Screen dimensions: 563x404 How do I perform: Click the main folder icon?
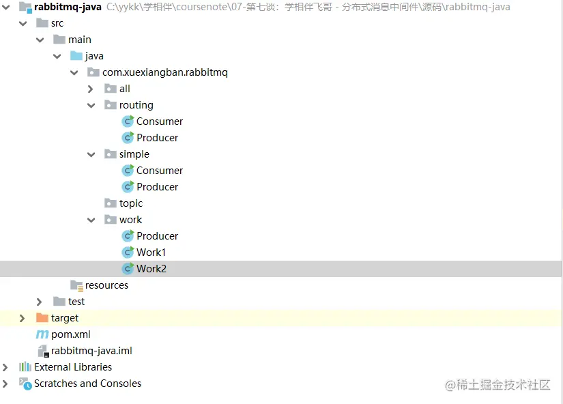click(x=59, y=40)
